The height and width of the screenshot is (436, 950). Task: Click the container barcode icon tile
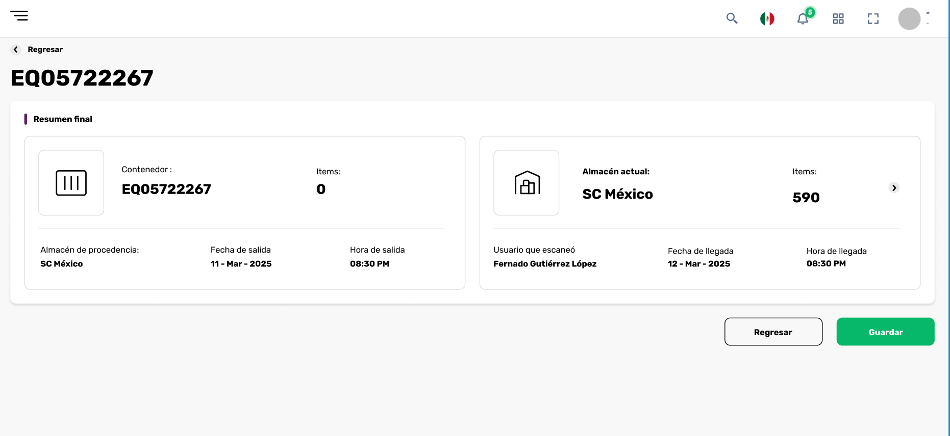71,183
